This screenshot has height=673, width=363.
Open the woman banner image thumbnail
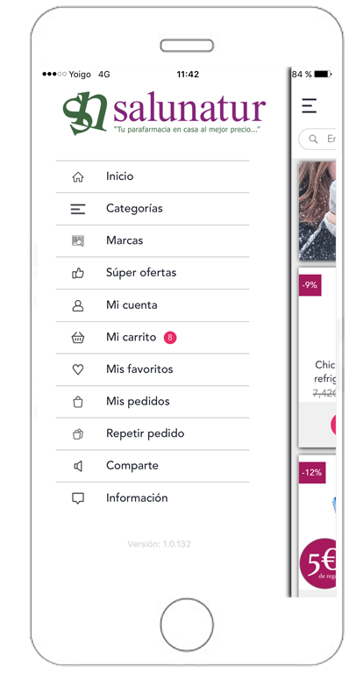(x=317, y=211)
